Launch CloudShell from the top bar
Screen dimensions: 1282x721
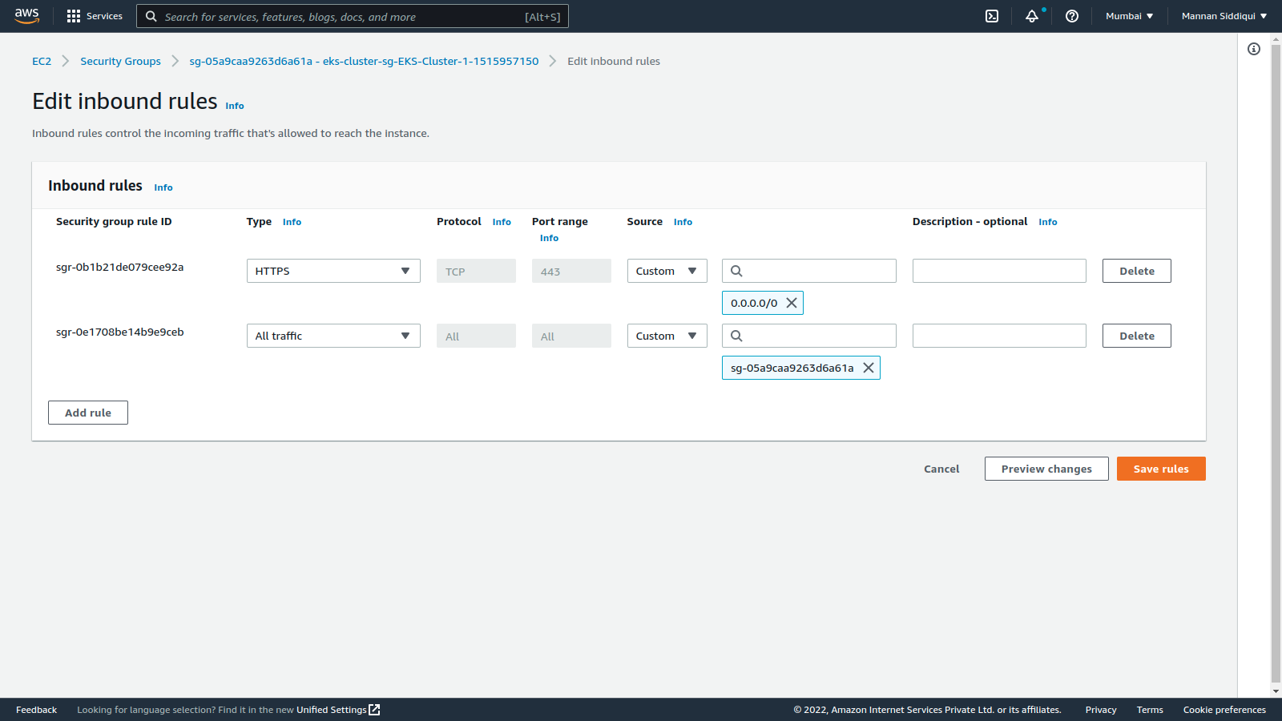tap(991, 15)
